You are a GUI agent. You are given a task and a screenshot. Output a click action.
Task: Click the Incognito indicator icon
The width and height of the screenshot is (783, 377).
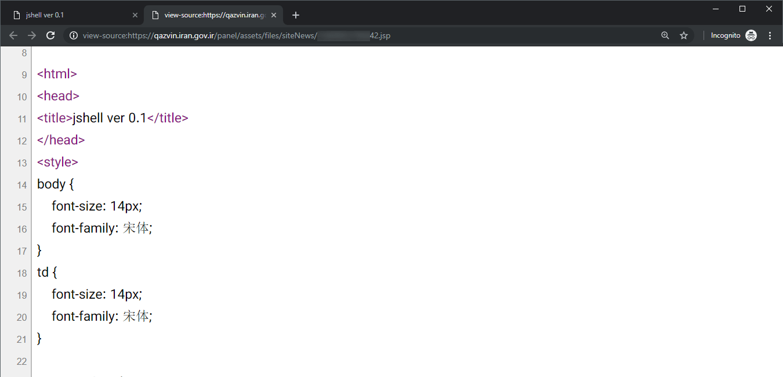751,35
